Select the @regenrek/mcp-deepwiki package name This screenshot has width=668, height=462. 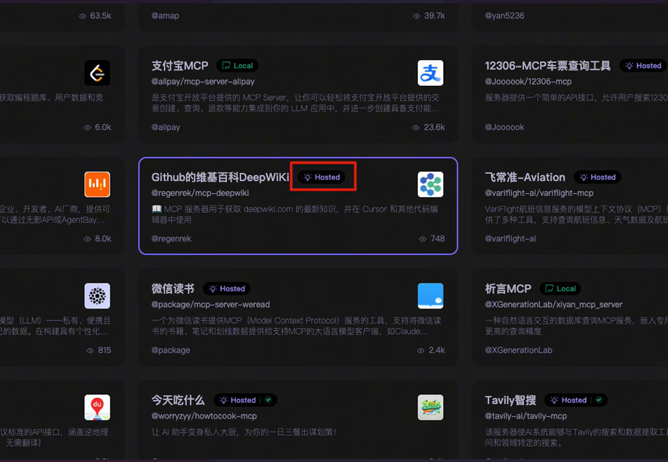[x=200, y=193]
